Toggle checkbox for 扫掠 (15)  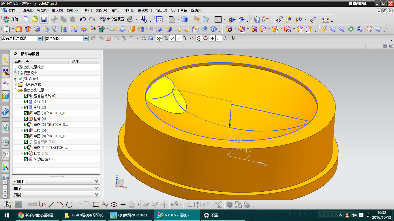point(26,153)
